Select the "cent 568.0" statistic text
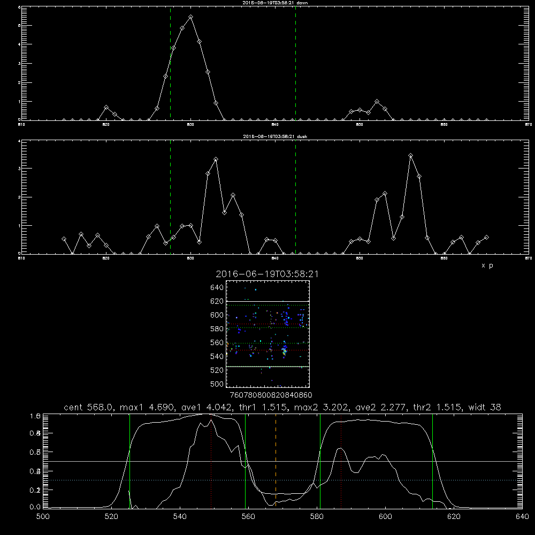The height and width of the screenshot is (535, 535). tap(88, 407)
